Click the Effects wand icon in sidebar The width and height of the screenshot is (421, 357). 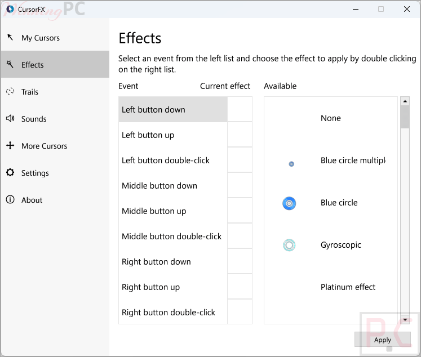10,64
